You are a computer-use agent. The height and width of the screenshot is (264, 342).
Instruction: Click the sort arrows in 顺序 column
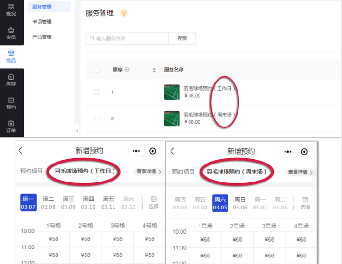[154, 70]
